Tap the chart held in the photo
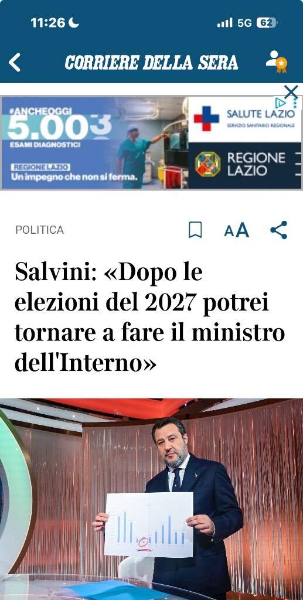Screen dimensions: 303x600 click(x=148, y=524)
